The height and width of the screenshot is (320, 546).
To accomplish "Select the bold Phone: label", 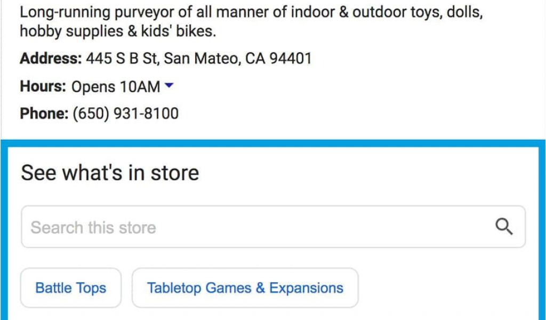I will pos(44,114).
